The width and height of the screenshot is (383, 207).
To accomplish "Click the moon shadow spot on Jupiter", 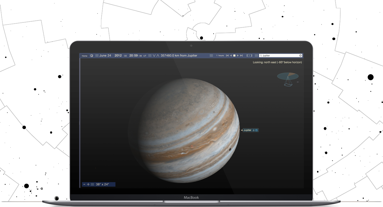I will point(230,150).
